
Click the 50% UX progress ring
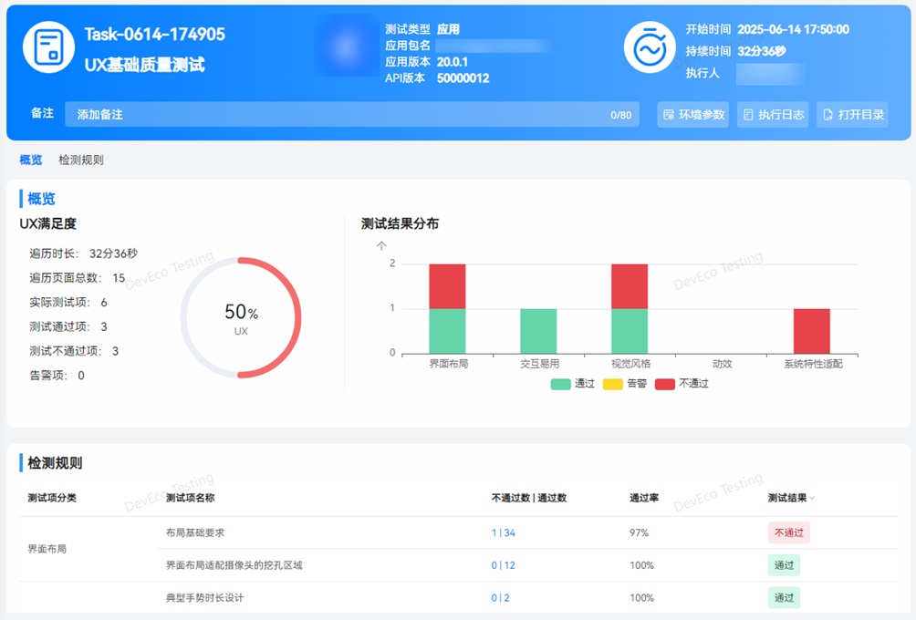click(241, 317)
